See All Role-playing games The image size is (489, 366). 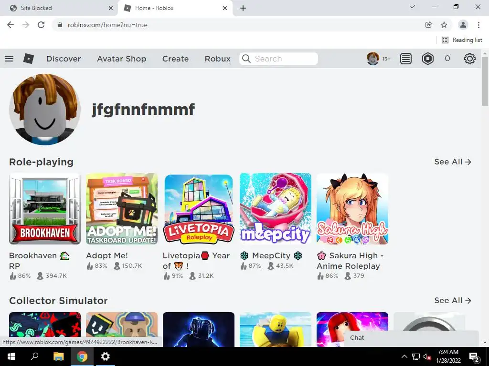coord(453,162)
